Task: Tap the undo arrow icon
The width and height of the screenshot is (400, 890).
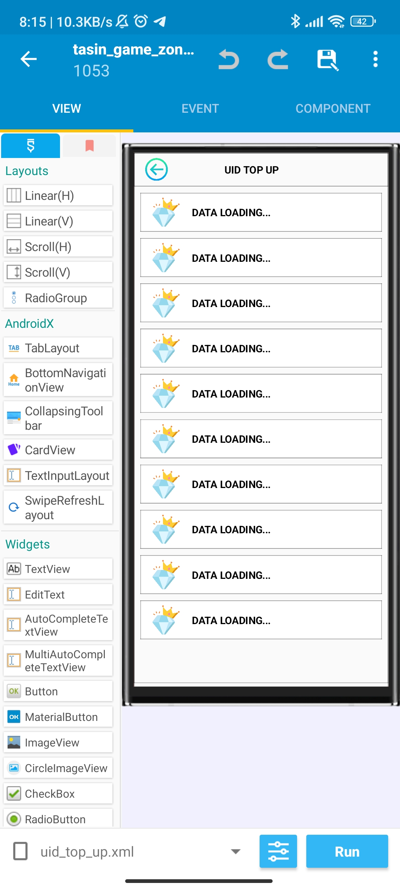Action: pos(229,59)
